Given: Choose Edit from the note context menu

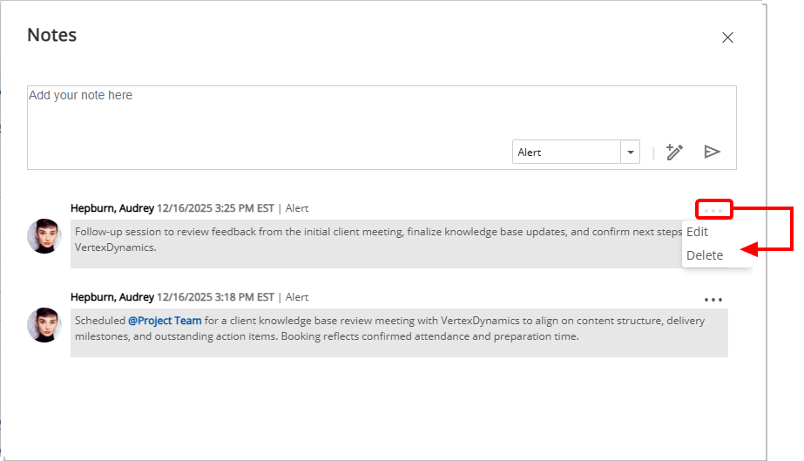Looking at the screenshot, I should [697, 232].
